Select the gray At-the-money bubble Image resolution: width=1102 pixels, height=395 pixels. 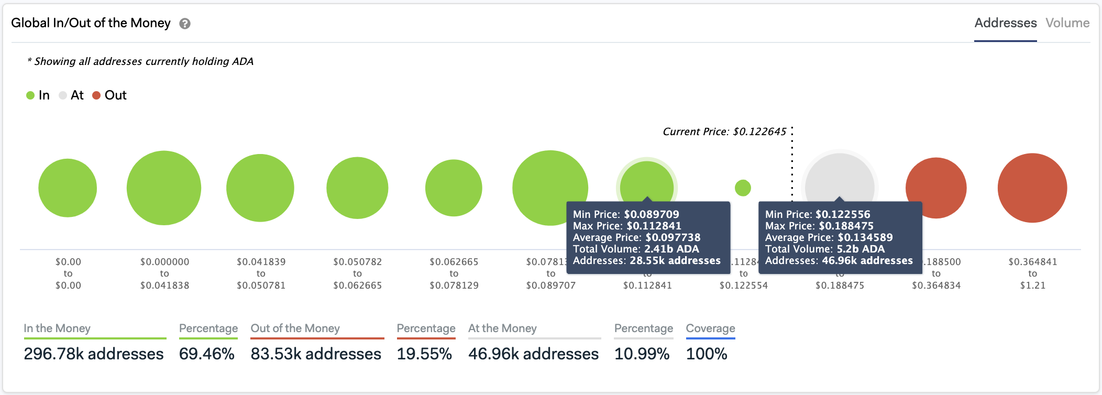[x=840, y=177]
